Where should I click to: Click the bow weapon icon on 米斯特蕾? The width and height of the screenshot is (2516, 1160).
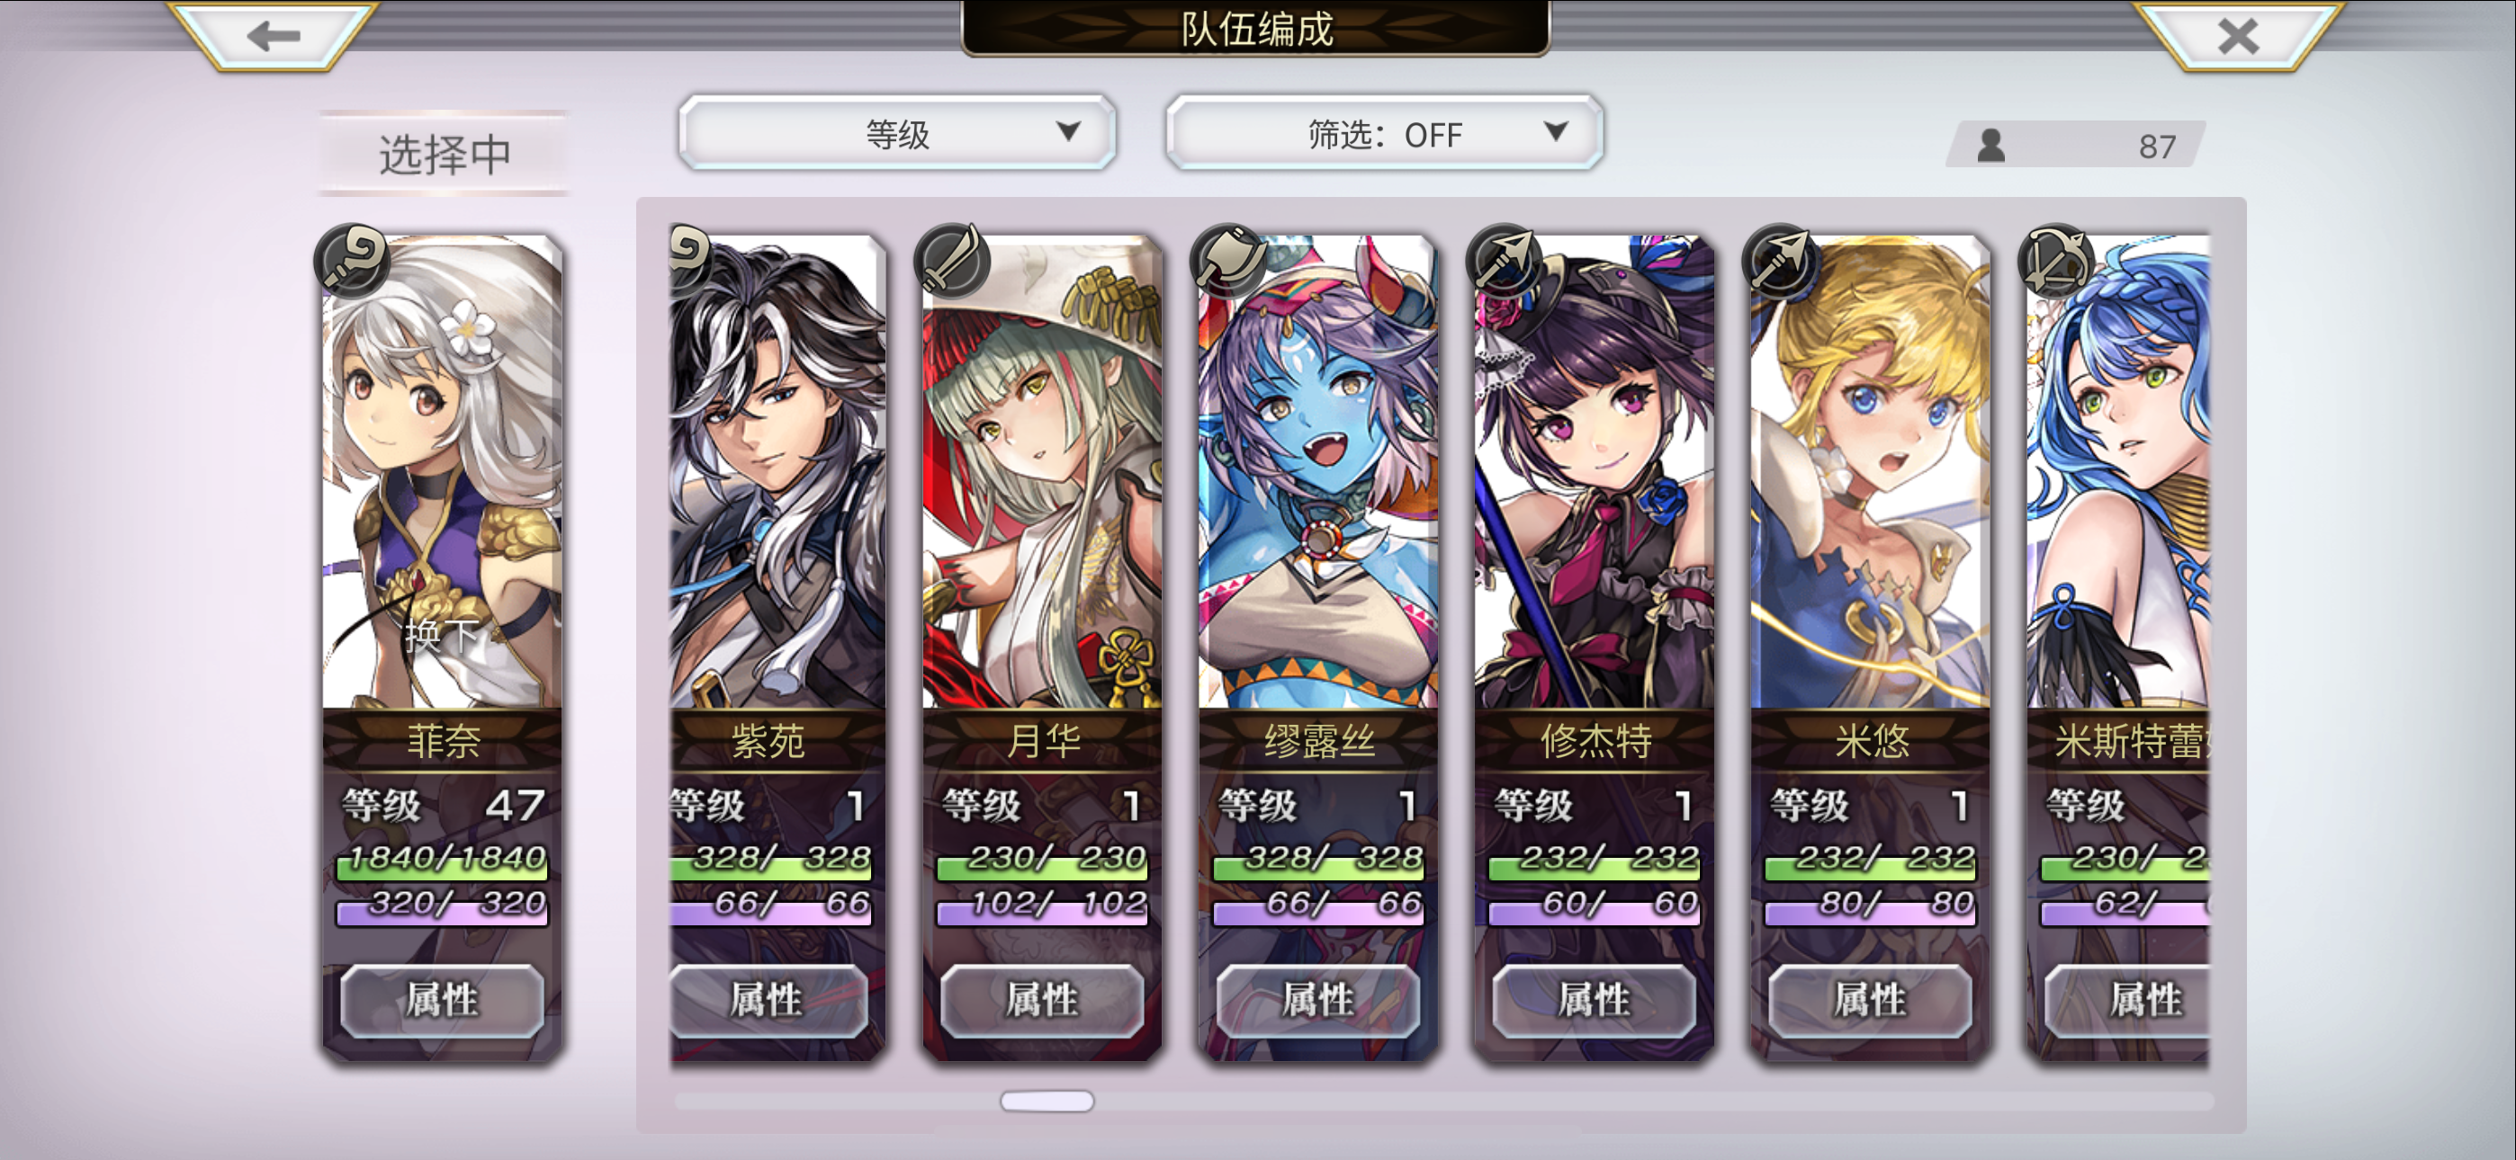coord(2056,260)
